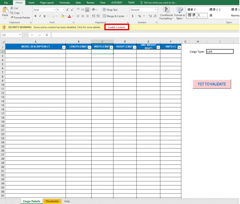
Task: Select the Format Painter tool
Action: [x=20, y=18]
